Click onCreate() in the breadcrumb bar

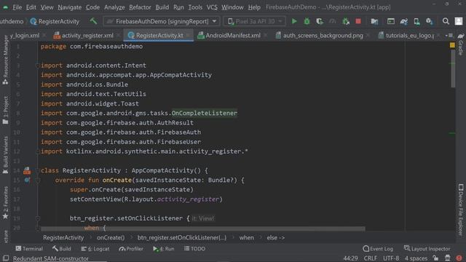click(x=111, y=238)
